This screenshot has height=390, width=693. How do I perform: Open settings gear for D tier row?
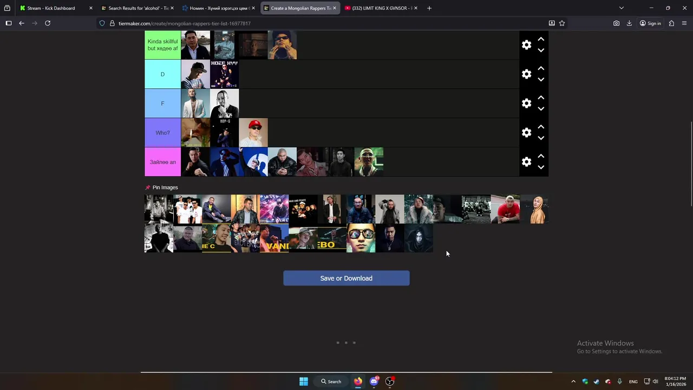(526, 74)
